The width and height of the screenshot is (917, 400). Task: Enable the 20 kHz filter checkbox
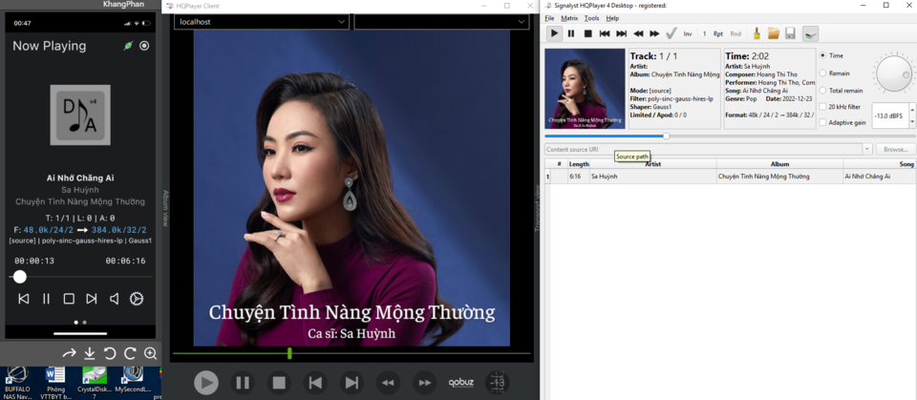[x=822, y=106]
